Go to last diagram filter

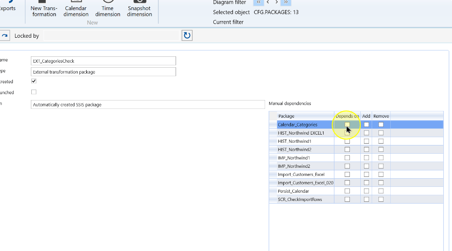285,2
